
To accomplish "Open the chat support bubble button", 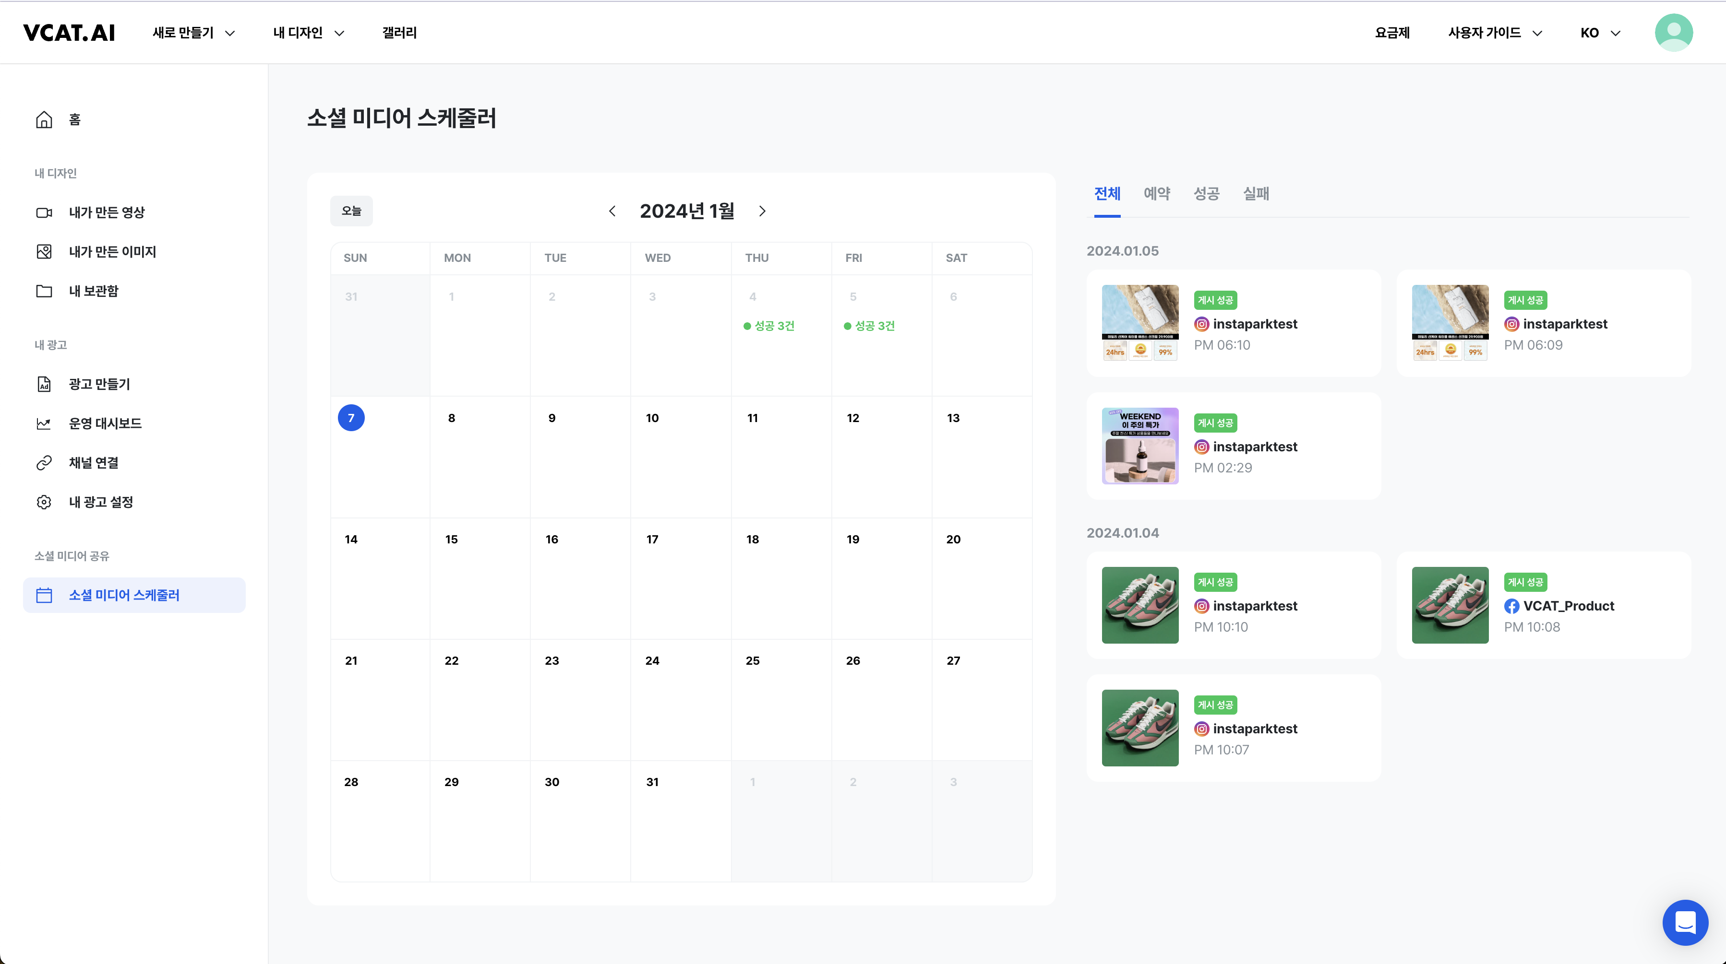I will 1684,922.
